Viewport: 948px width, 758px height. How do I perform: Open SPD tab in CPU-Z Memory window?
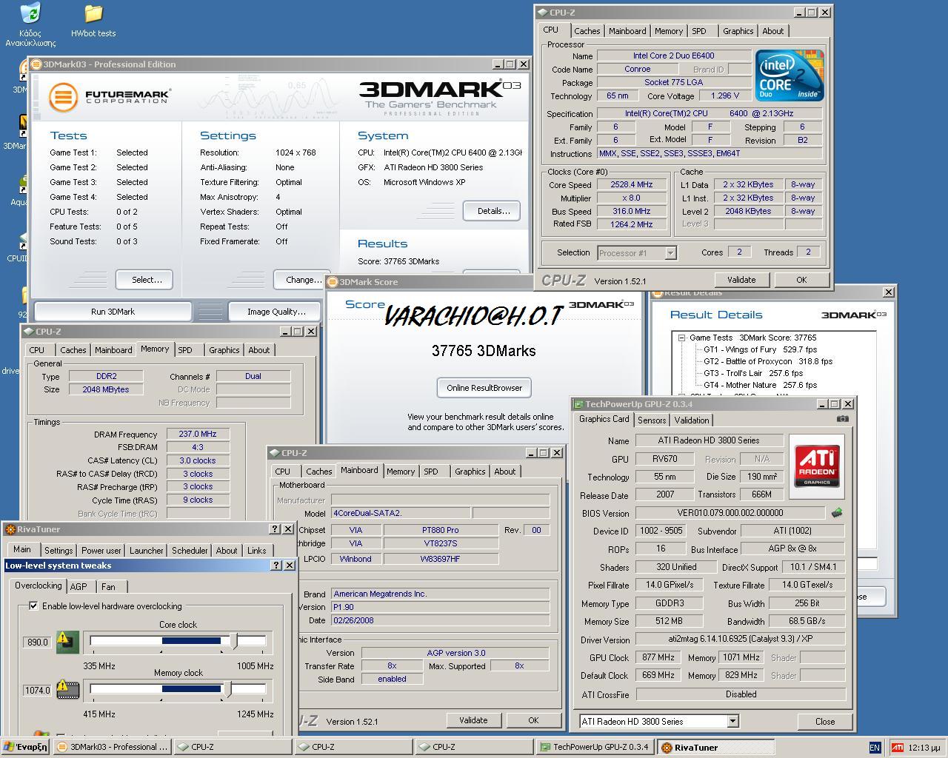click(185, 350)
